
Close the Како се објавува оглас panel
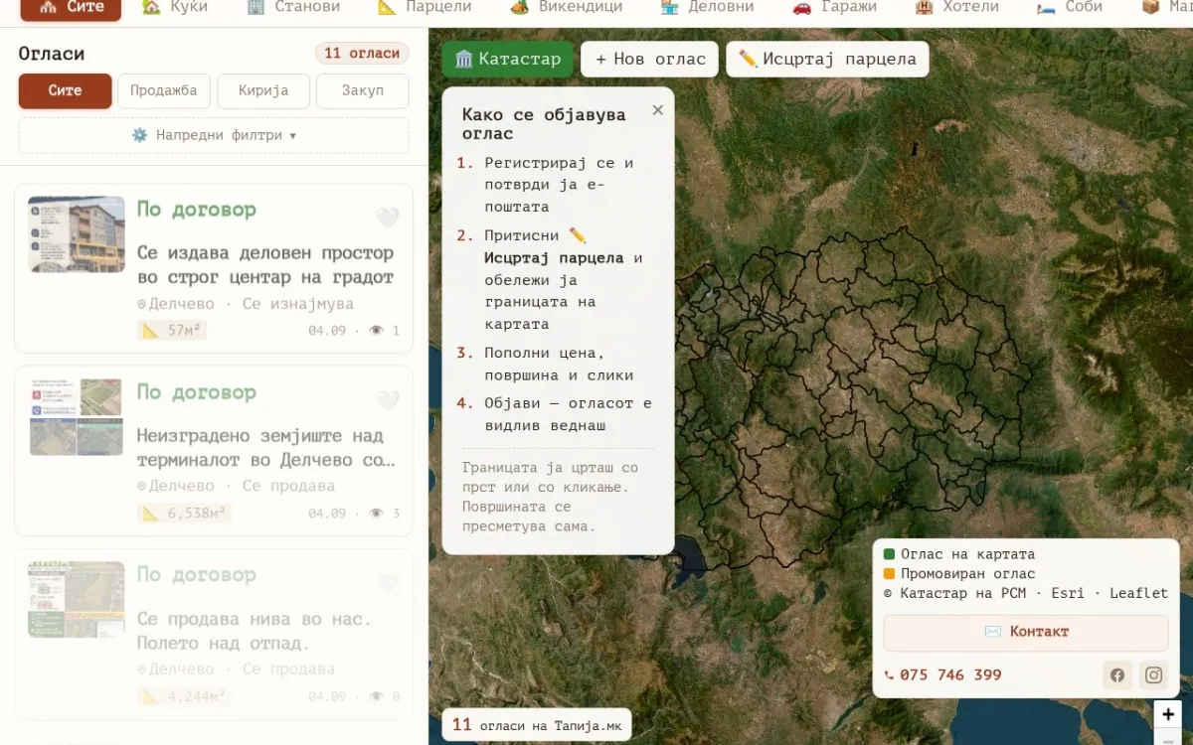click(657, 110)
